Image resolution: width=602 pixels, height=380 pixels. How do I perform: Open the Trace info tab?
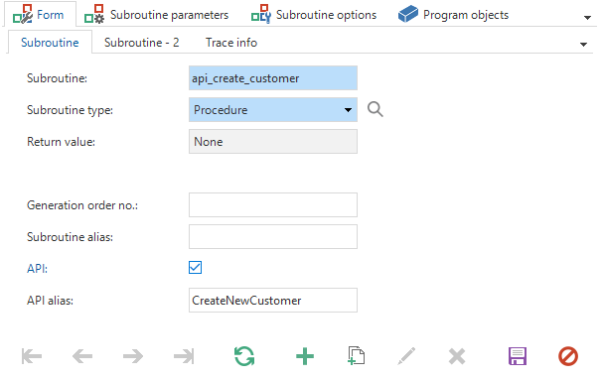pos(231,43)
